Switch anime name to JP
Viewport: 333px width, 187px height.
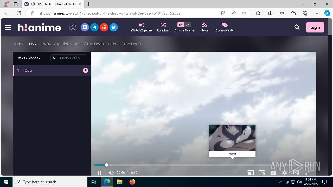coord(188,25)
